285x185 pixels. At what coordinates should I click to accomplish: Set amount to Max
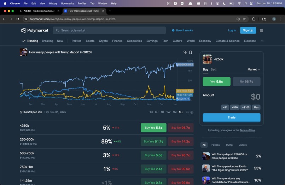(256, 108)
